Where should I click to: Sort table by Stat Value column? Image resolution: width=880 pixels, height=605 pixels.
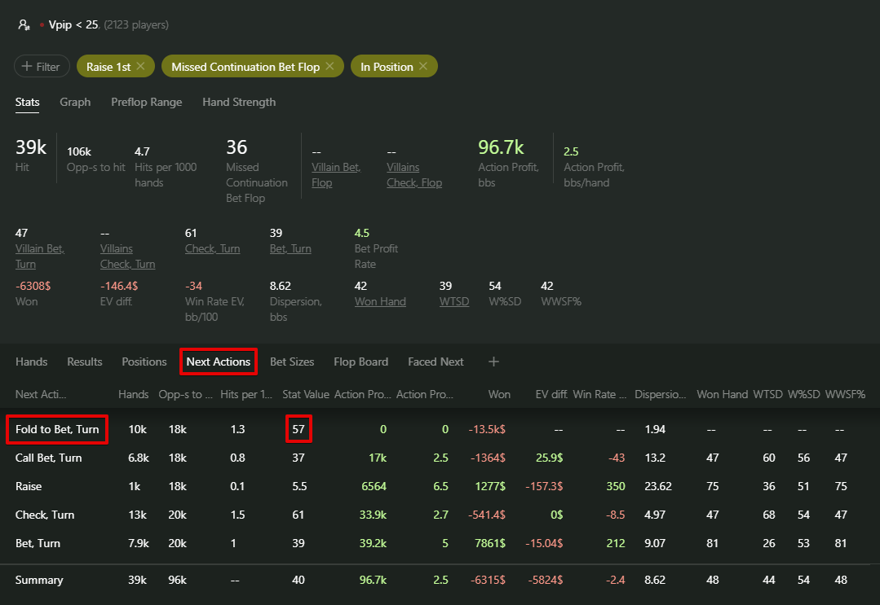pyautogui.click(x=306, y=394)
